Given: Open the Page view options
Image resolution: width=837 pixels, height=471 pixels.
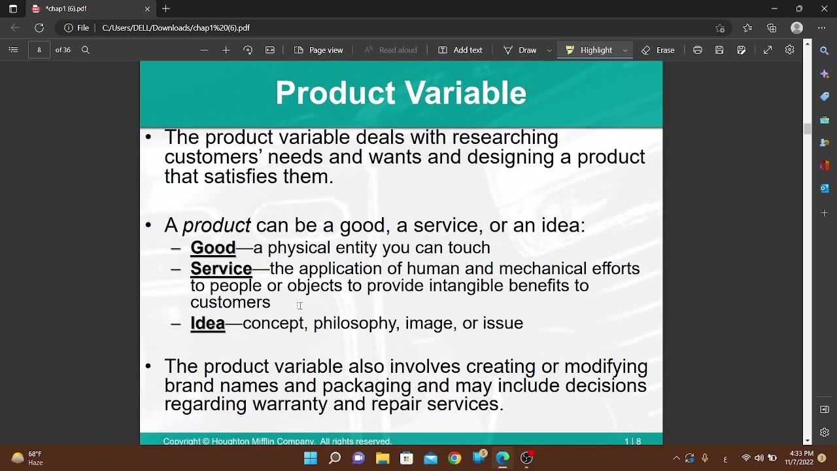Looking at the screenshot, I should point(319,50).
